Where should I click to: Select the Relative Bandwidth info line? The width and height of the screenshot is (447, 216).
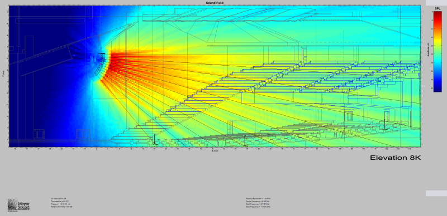(x=258, y=198)
